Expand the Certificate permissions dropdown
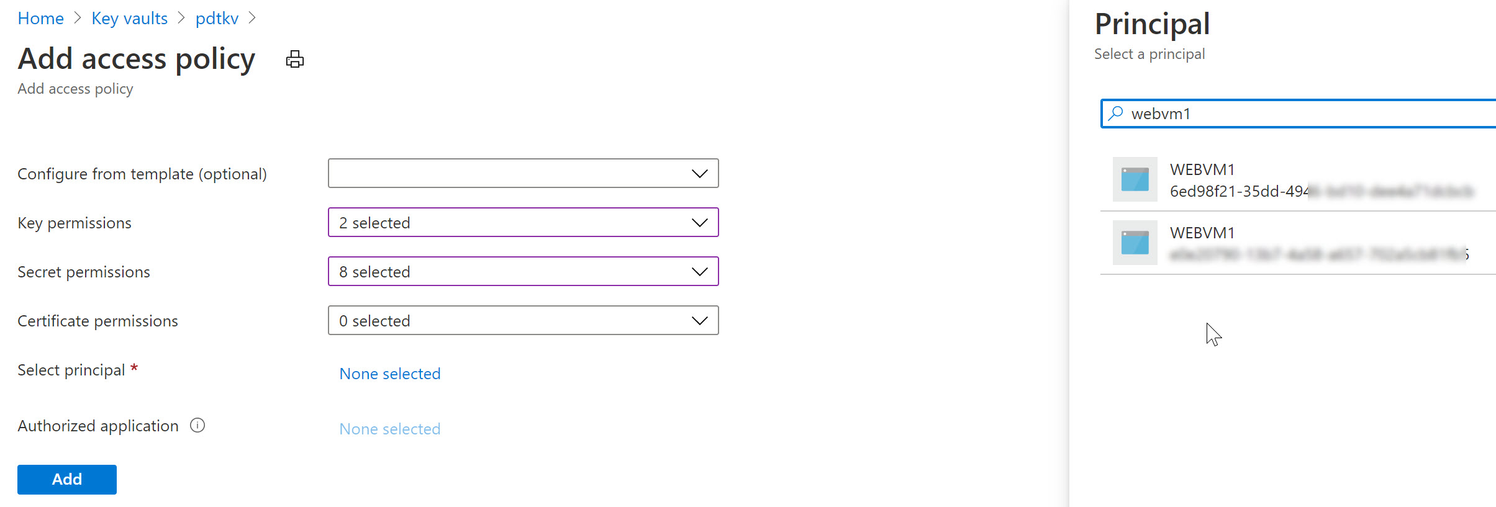 coord(523,320)
